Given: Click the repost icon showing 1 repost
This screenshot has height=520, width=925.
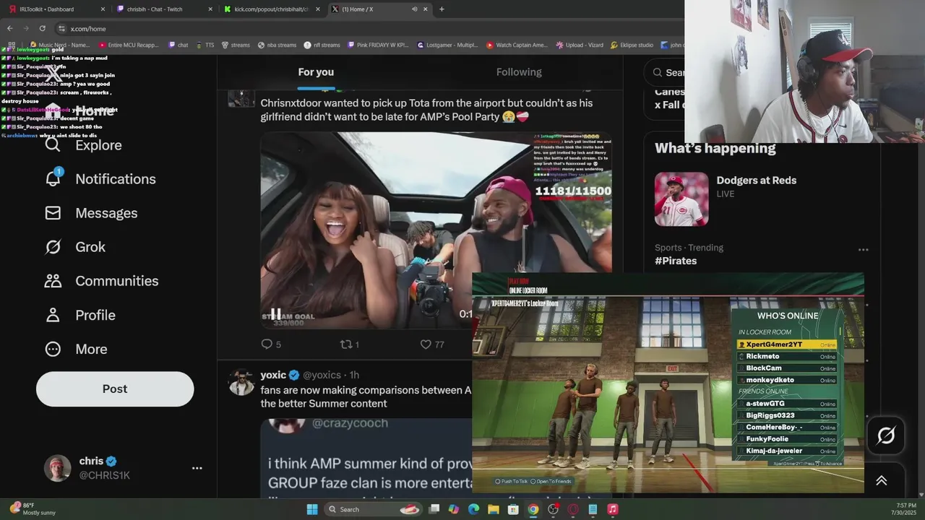Looking at the screenshot, I should [x=345, y=344].
